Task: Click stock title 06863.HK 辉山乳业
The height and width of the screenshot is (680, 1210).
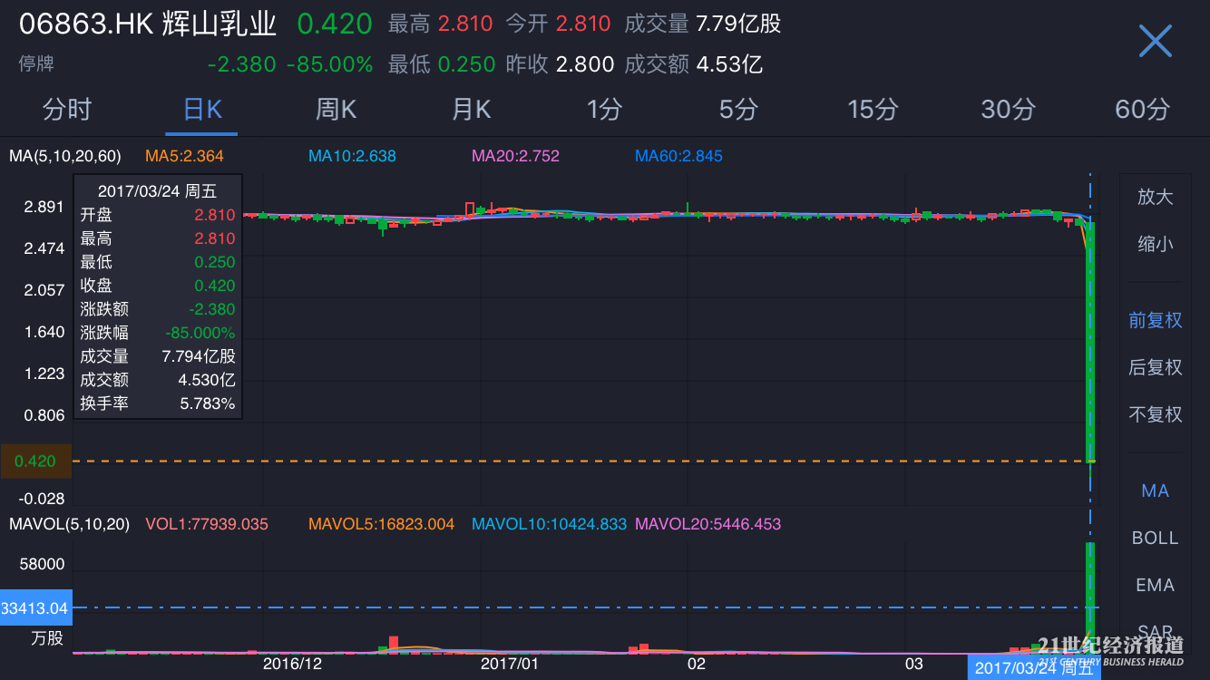Action: [x=148, y=24]
